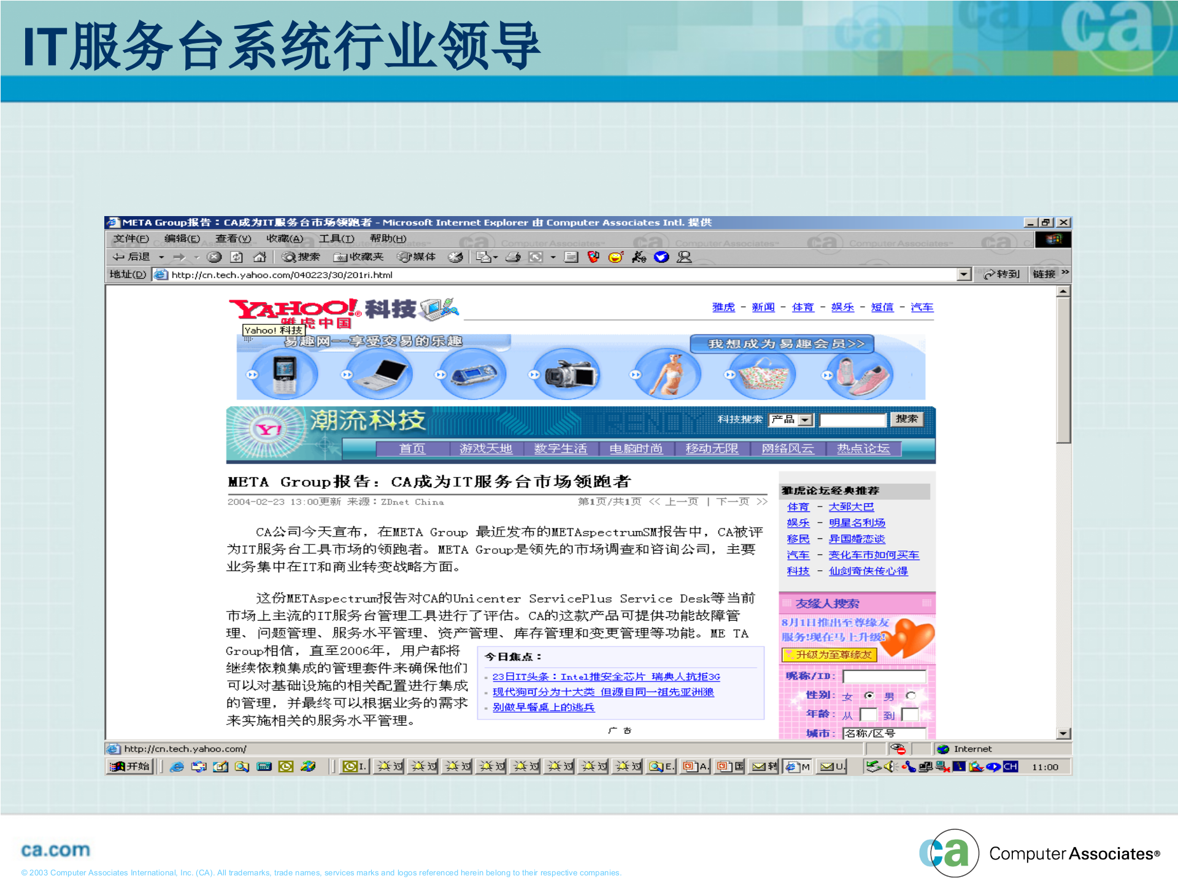Click inside the 昵称/ID input field

point(883,676)
